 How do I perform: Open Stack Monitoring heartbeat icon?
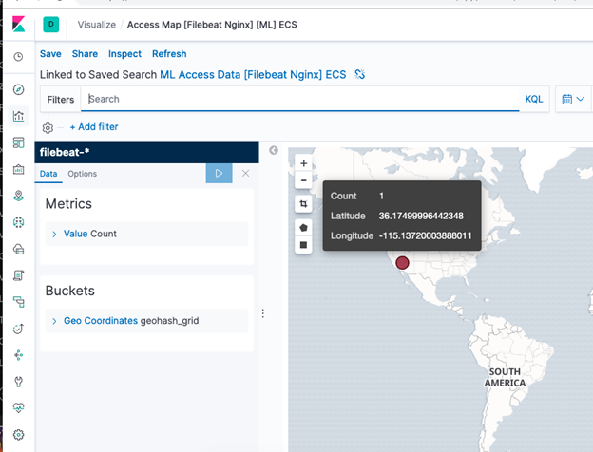tap(18, 407)
